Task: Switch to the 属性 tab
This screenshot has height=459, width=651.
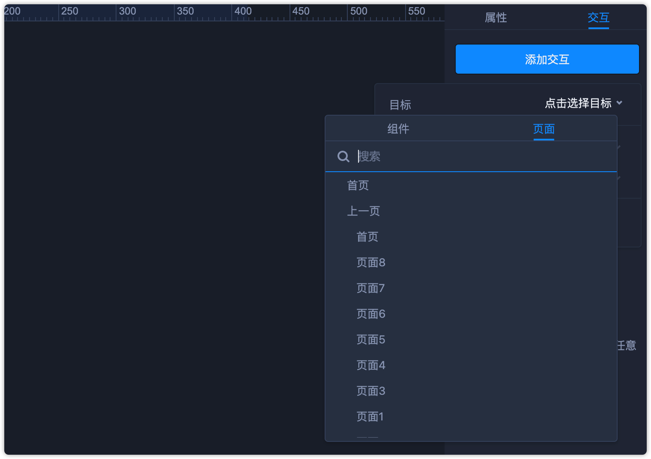Action: point(496,18)
